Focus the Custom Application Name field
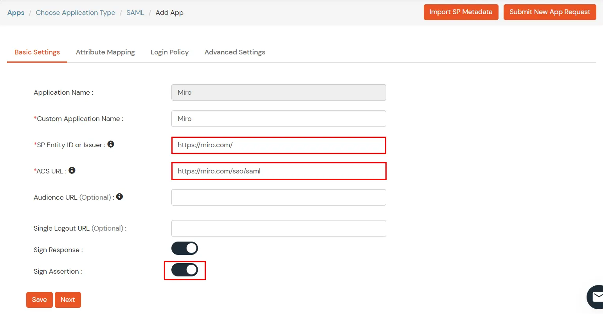This screenshot has width=603, height=314. click(x=279, y=119)
